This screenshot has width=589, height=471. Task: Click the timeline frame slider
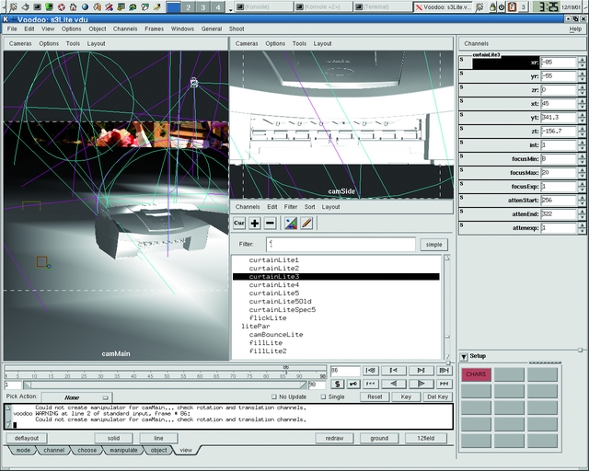tap(161, 370)
